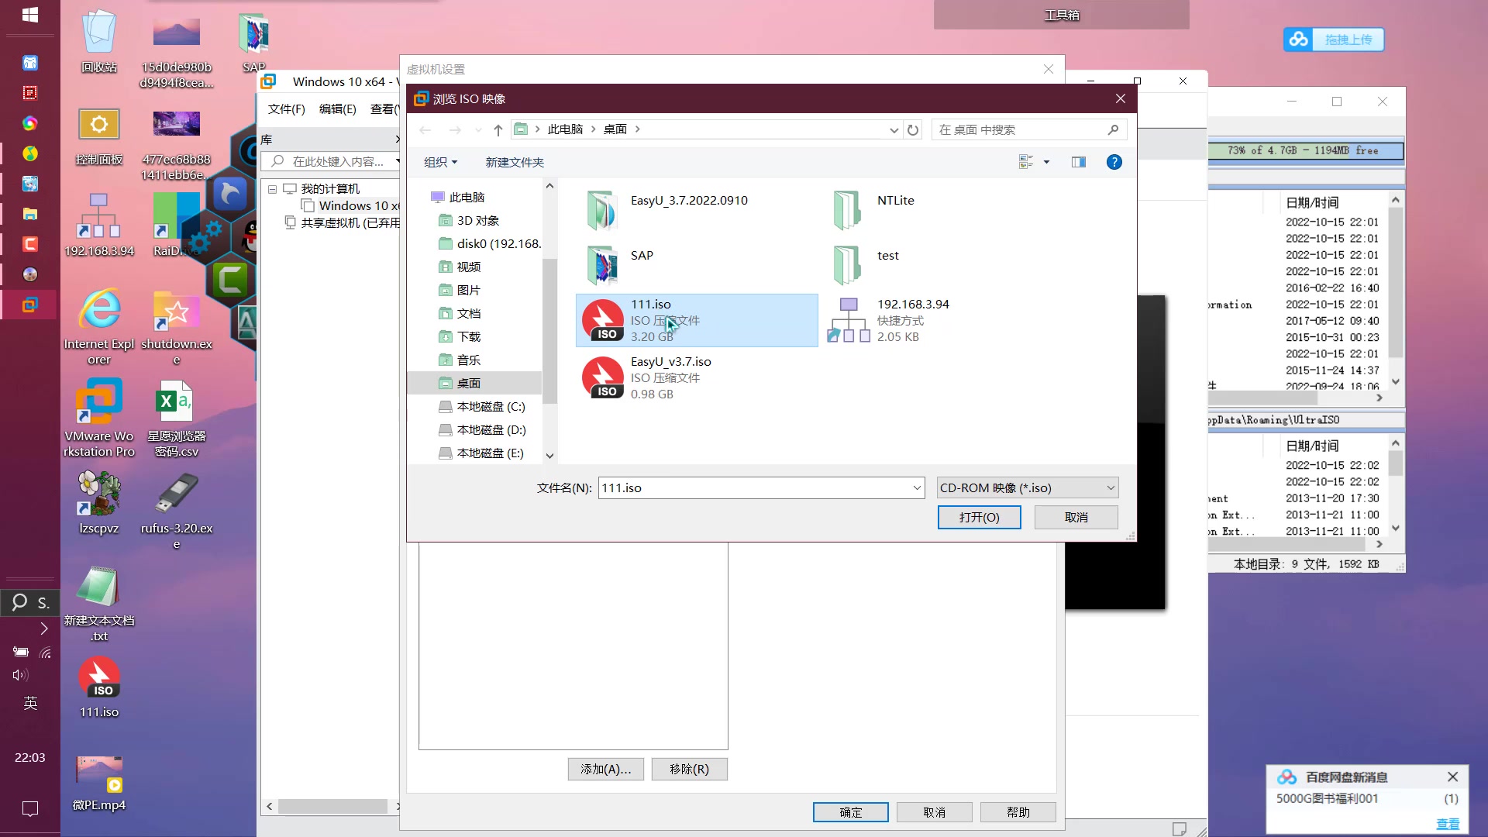Open Recycle Bin on the desktop
Viewport: 1488px width, 837px height.
click(x=99, y=41)
